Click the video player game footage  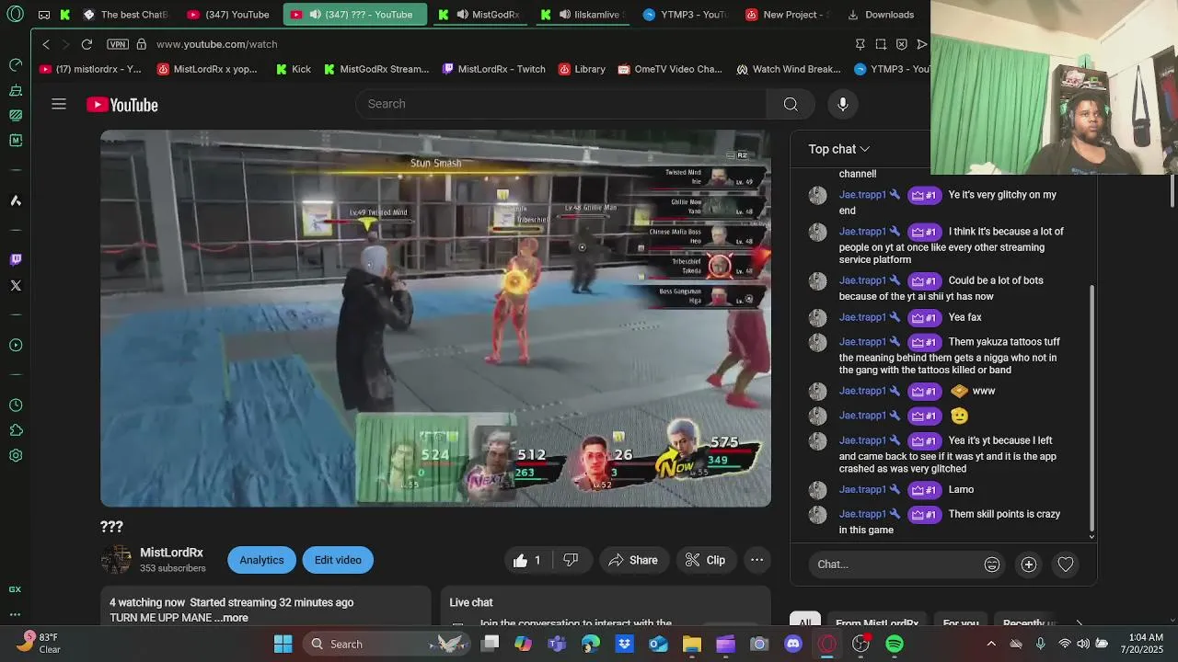click(435, 318)
